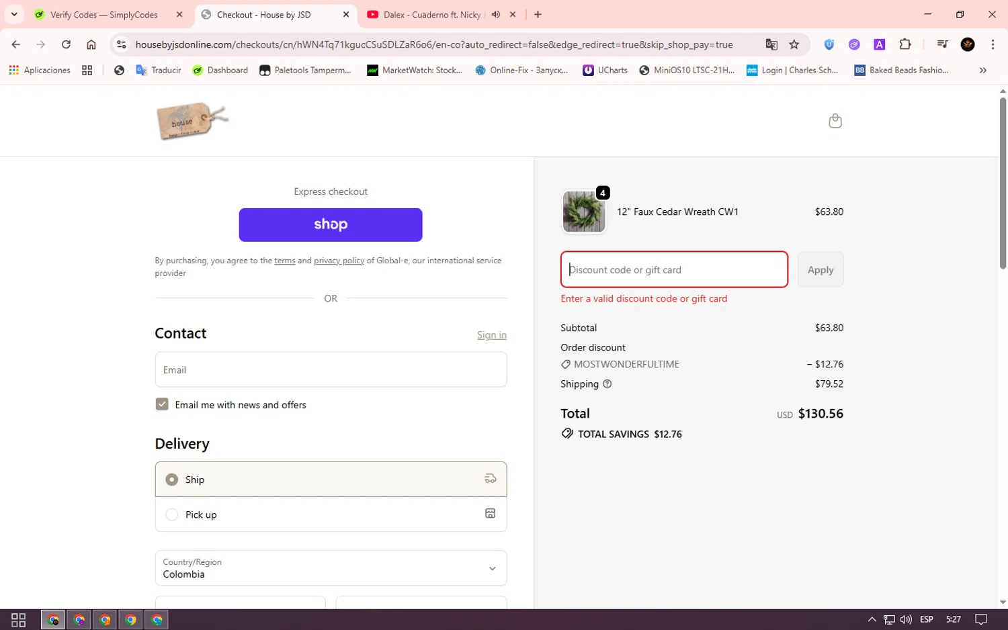
Task: Open the Chrome profile avatar
Action: tap(968, 44)
